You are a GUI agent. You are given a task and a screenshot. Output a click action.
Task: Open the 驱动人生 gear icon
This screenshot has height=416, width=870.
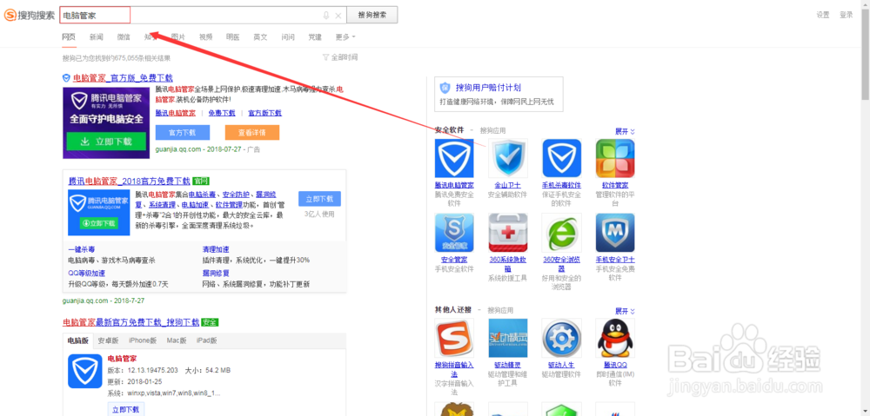click(x=561, y=338)
